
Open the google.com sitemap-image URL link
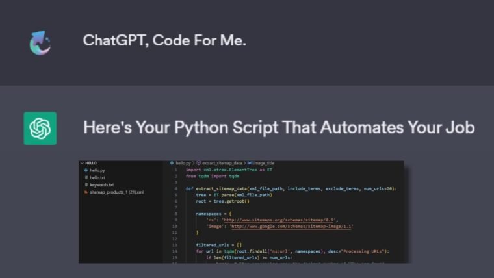pyautogui.click(x=291, y=227)
